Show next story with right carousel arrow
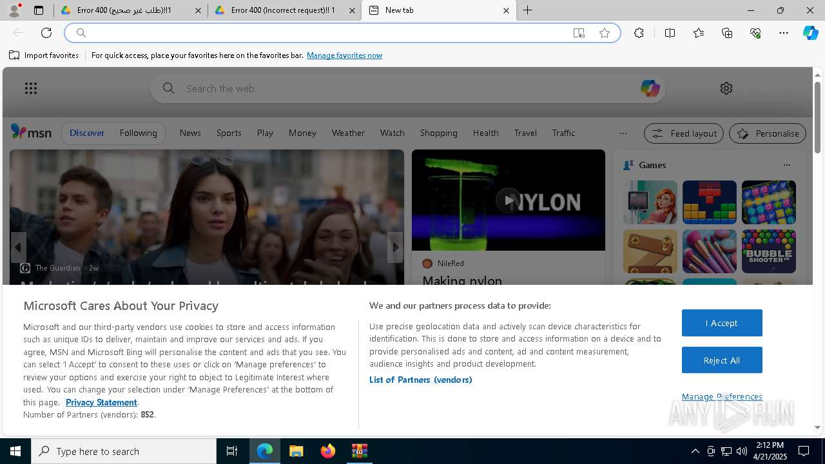Viewport: 825px width, 464px height. click(395, 247)
